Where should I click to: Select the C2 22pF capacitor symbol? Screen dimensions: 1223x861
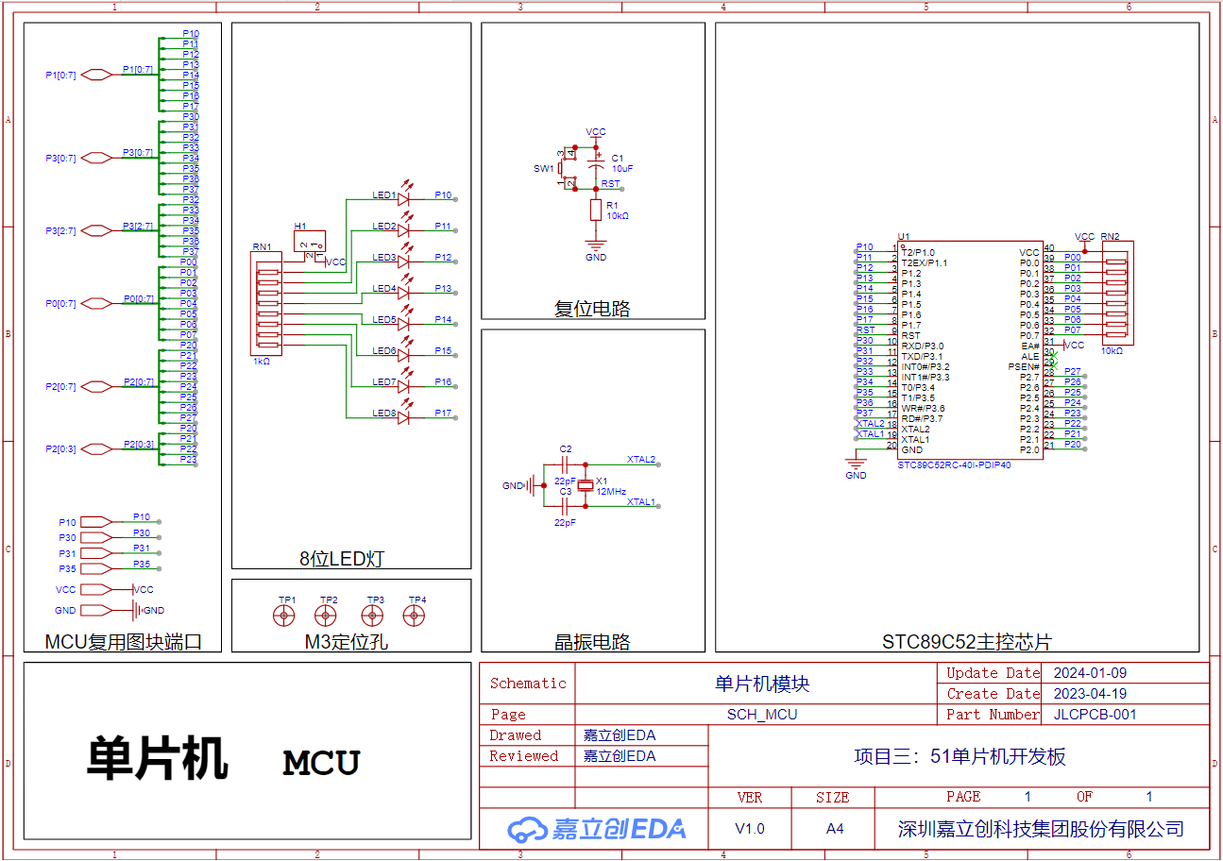click(x=566, y=464)
